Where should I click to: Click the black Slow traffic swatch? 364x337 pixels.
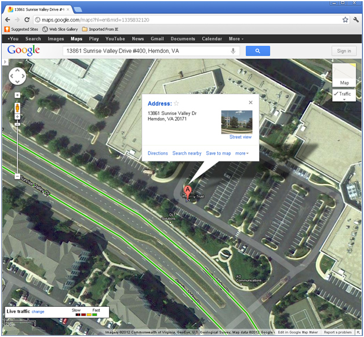click(x=78, y=315)
